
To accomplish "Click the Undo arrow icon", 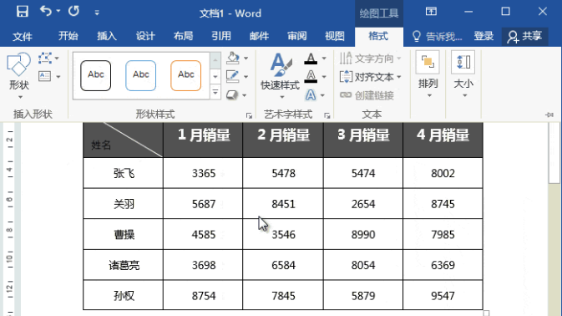I will click(46, 12).
